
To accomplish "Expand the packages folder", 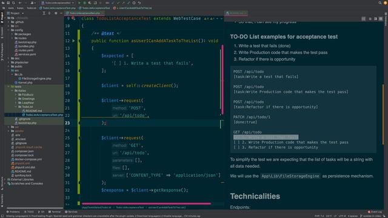I will tap(12, 34).
